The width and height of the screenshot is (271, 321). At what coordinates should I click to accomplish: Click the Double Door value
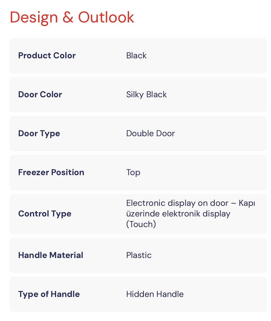(150, 133)
